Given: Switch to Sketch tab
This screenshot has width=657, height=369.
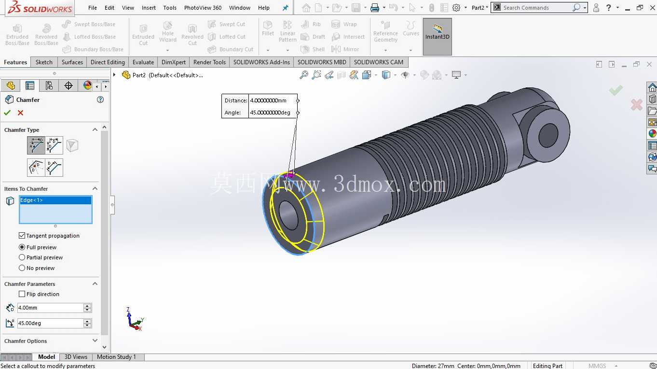Looking at the screenshot, I should coord(44,62).
